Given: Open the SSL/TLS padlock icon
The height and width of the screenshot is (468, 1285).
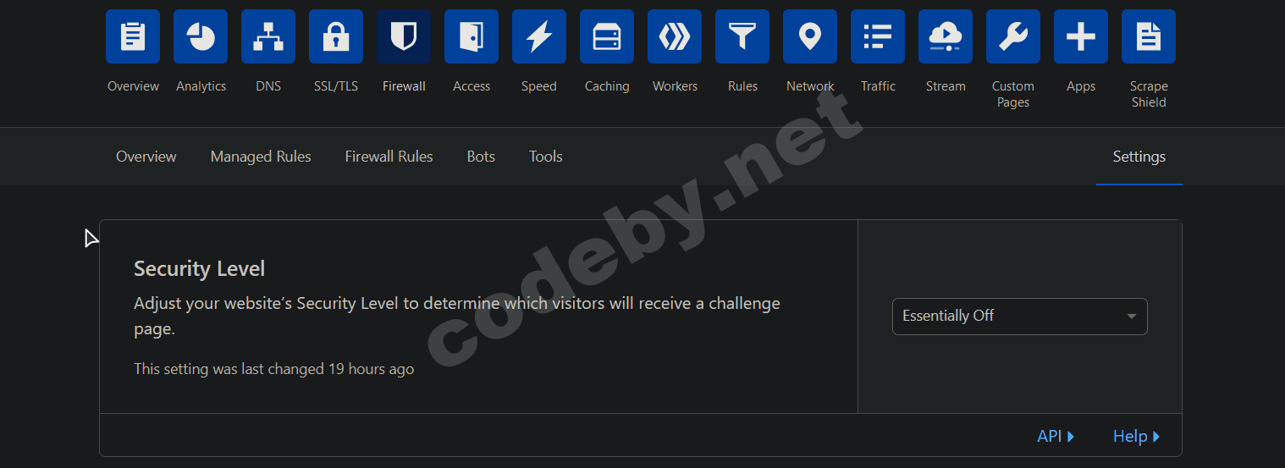Looking at the screenshot, I should (x=336, y=36).
